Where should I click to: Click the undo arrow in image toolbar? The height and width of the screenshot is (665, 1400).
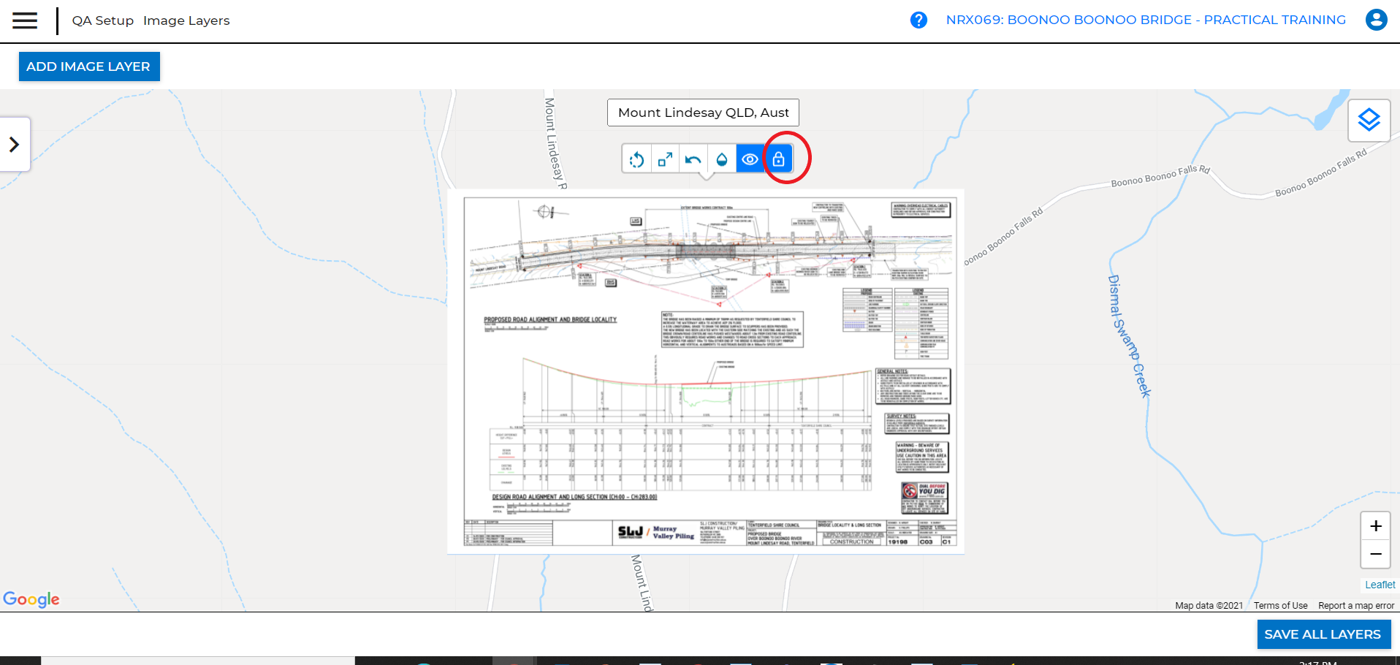pos(693,159)
